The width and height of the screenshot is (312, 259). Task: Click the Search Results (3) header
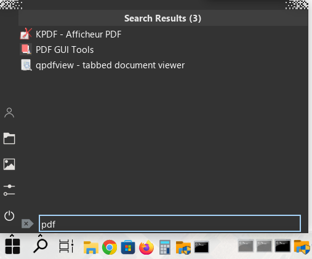(163, 18)
